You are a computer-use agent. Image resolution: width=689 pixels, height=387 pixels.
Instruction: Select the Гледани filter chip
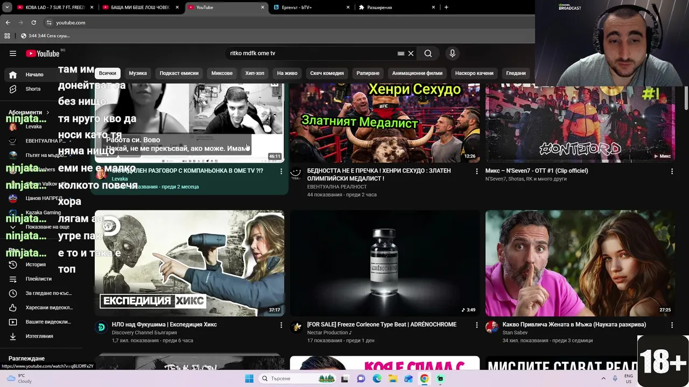(x=516, y=73)
